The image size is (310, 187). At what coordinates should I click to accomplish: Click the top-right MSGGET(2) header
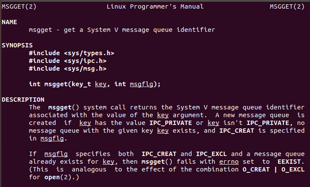tap(287, 6)
